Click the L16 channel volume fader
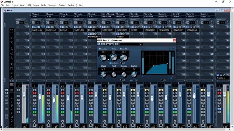Viewport: 234px width, 131px height. coord(68,98)
